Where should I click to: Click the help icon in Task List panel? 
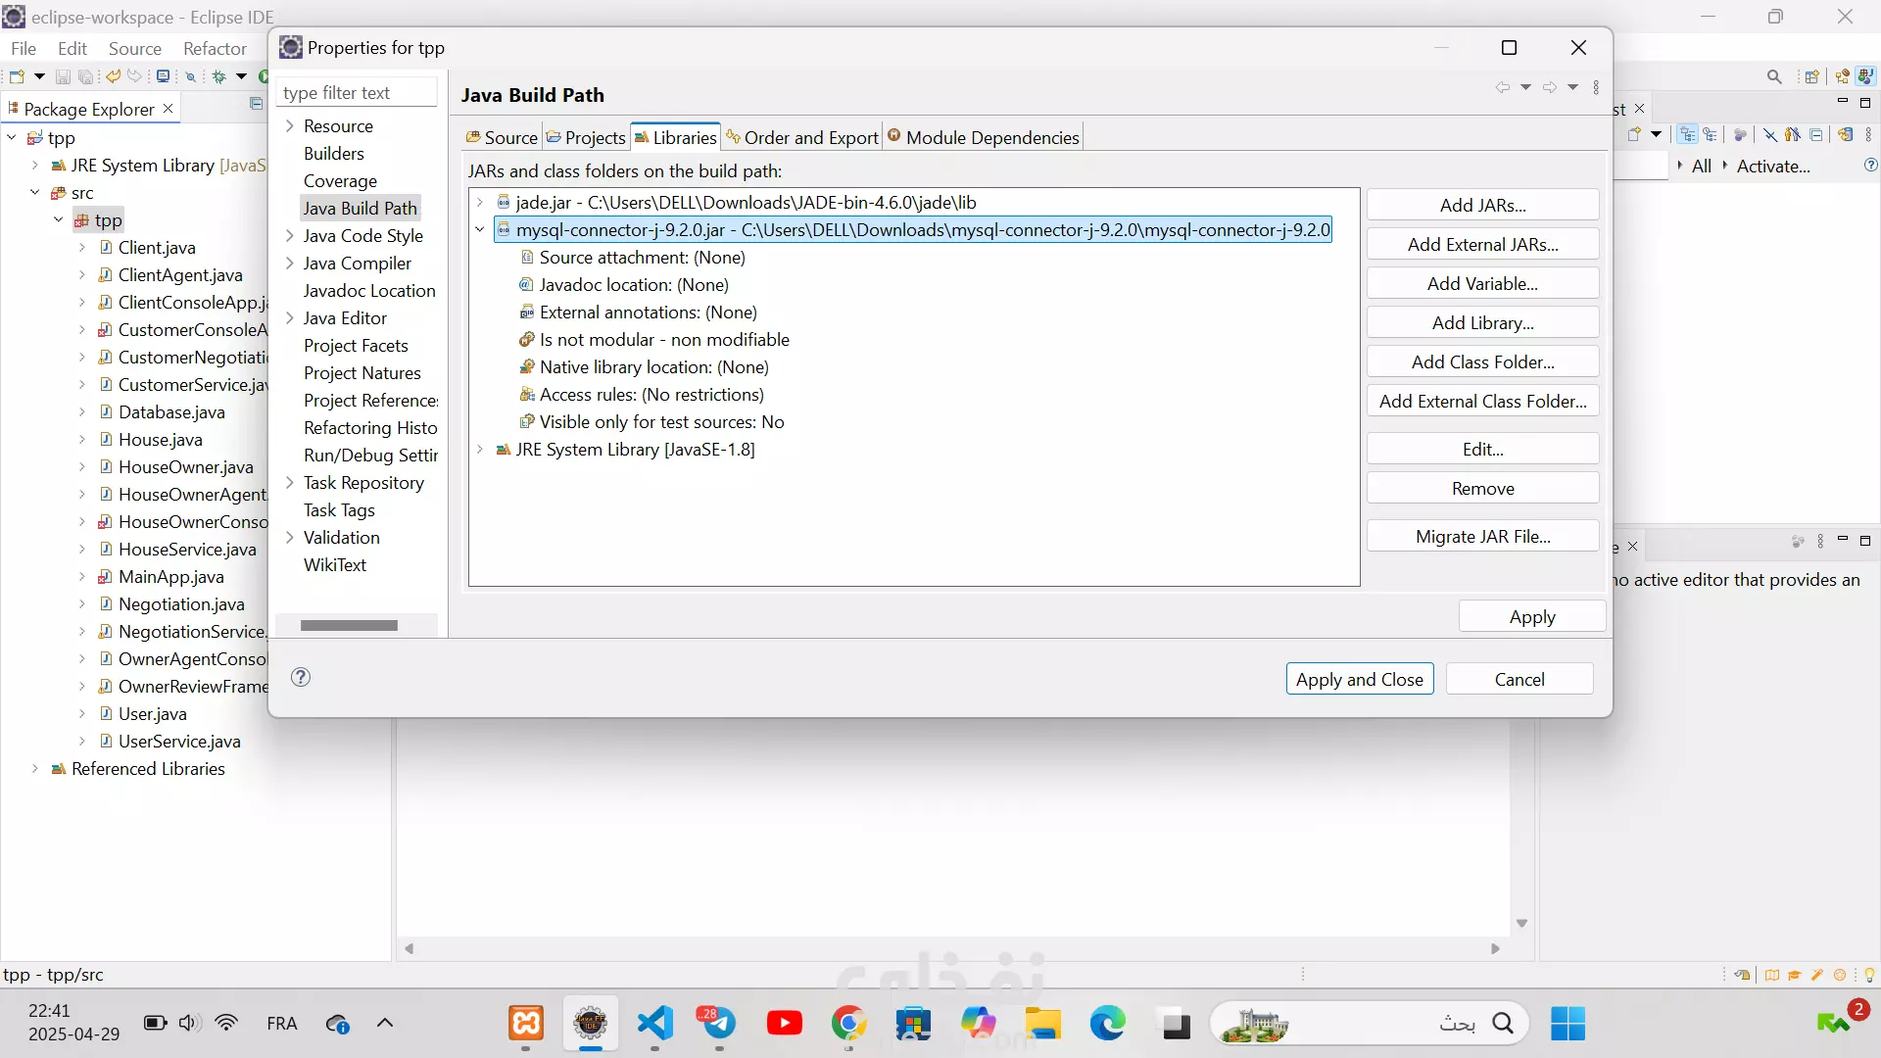tap(1871, 166)
